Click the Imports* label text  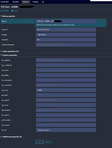coord(5,30)
